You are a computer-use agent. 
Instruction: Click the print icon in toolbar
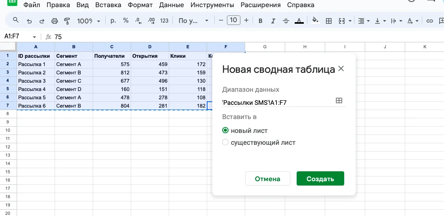click(55, 21)
